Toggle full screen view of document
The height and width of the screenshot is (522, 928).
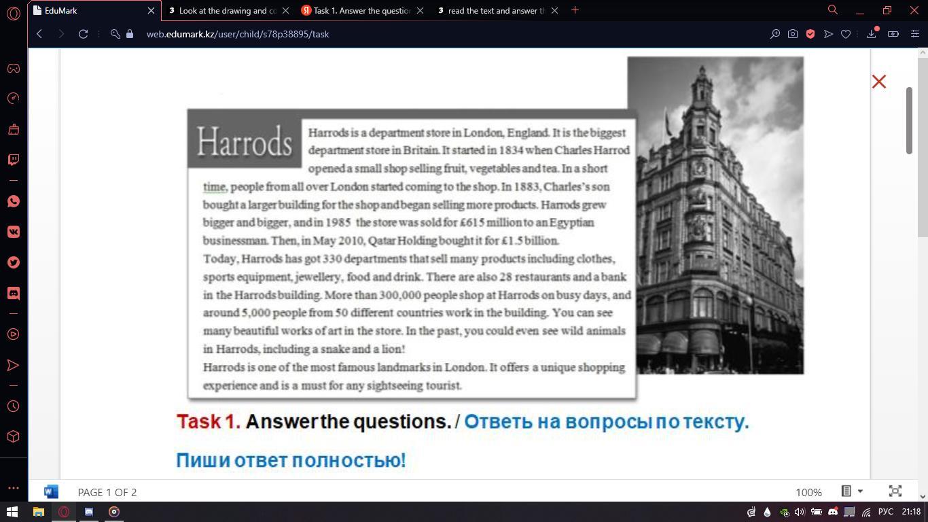click(895, 491)
